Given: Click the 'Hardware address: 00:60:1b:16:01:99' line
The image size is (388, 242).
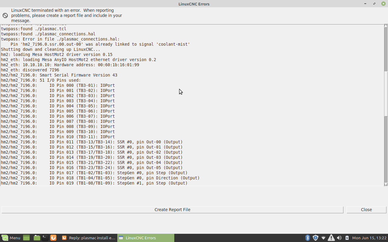Looking at the screenshot, I should point(70,65).
